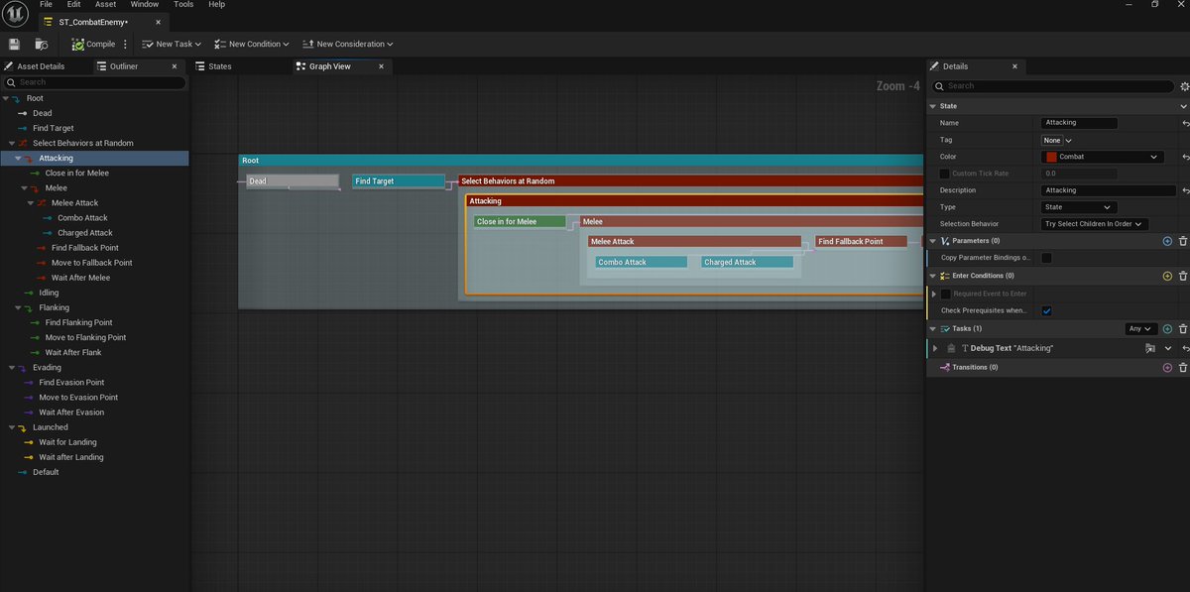
Task: Uncheck Check Prerequisites when checkbox
Action: (1046, 310)
